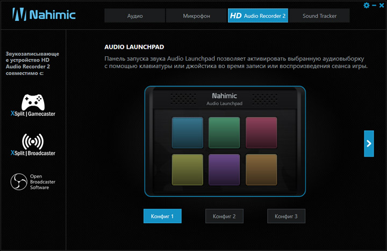387x251 pixels.
Task: Switch to the Микрофон tab
Action: 197,16
